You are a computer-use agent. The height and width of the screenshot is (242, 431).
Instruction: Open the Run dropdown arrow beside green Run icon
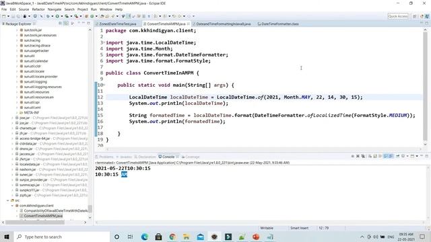[61, 16]
